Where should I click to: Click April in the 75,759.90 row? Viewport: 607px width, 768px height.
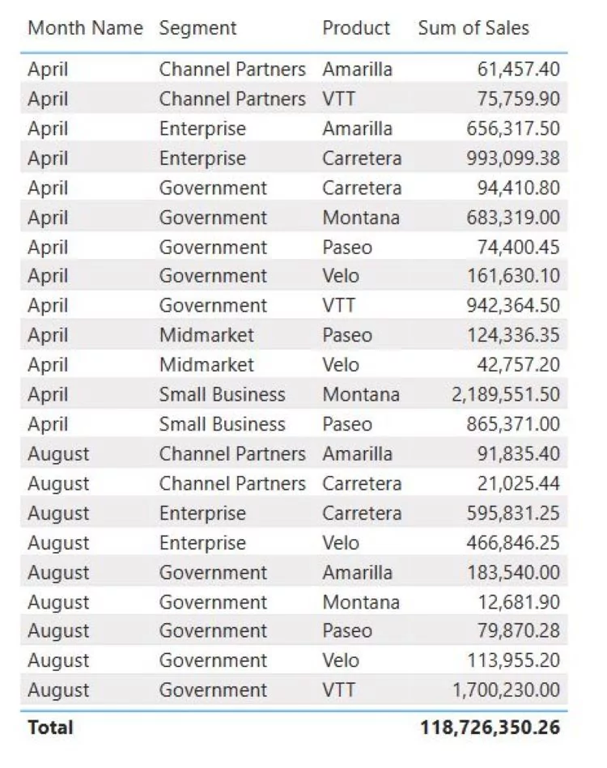coord(48,100)
